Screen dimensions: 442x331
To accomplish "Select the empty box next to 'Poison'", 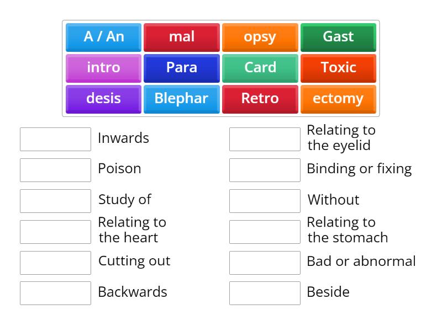I will pyautogui.click(x=55, y=170).
